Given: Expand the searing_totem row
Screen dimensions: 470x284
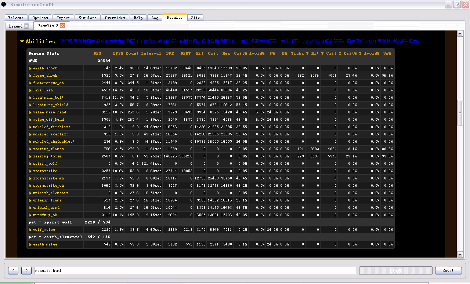Looking at the screenshot, I should tap(30, 156).
